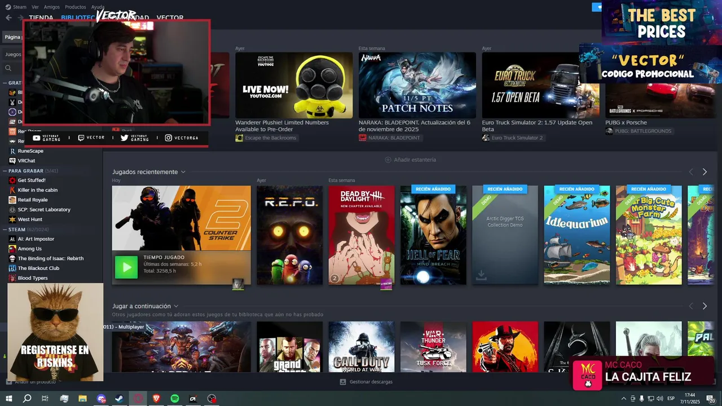Select the Dead by Daylight cover

pyautogui.click(x=362, y=235)
